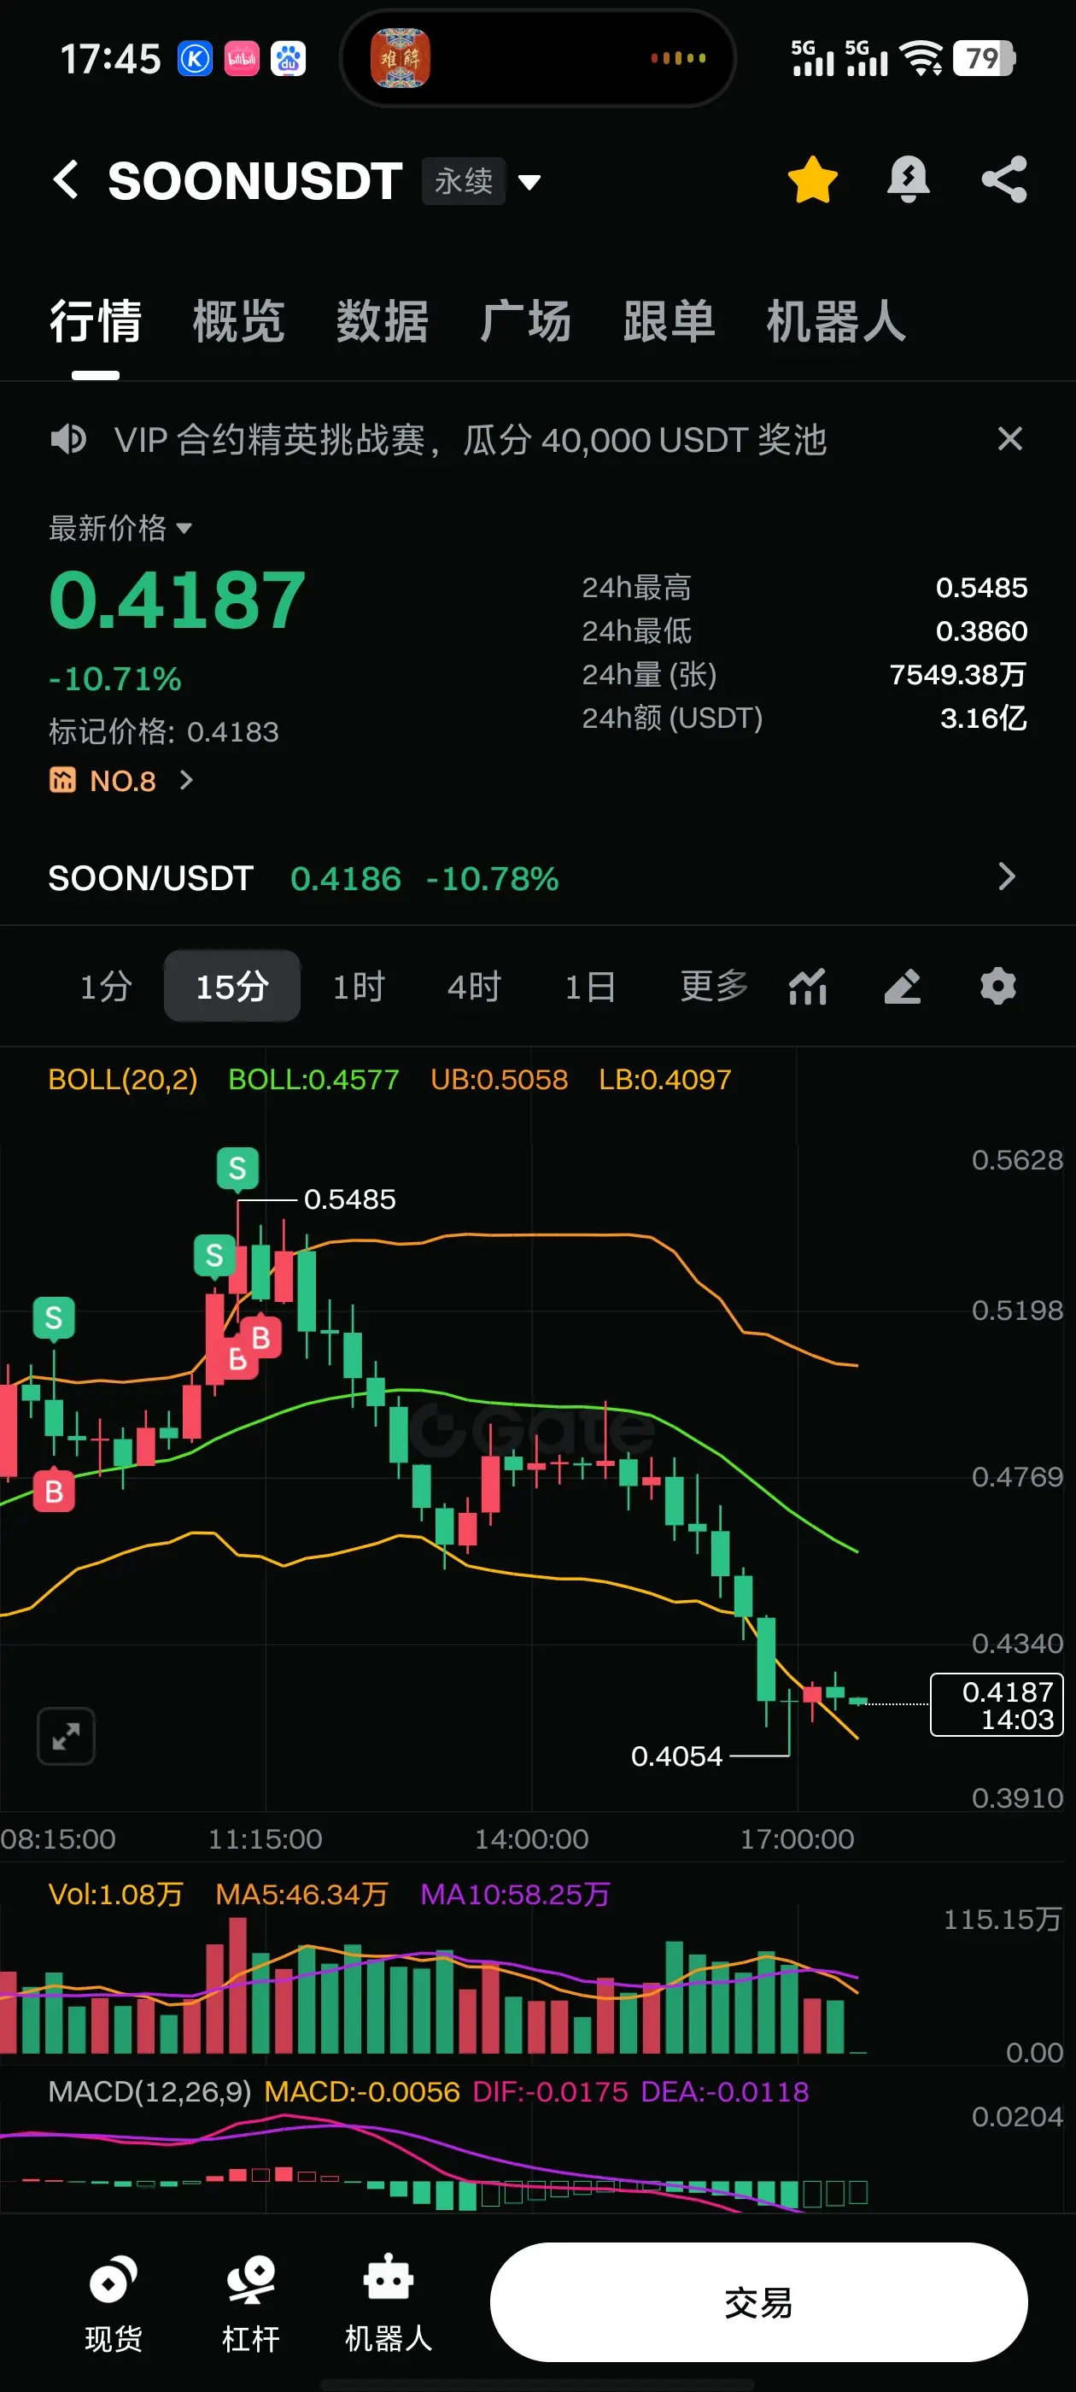
Task: Tap the leftmost S sell marker
Action: point(54,1317)
